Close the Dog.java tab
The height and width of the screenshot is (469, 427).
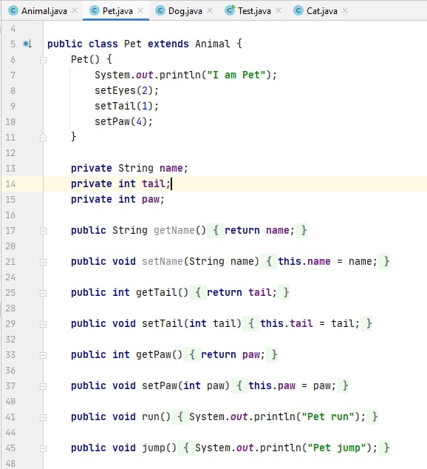210,11
